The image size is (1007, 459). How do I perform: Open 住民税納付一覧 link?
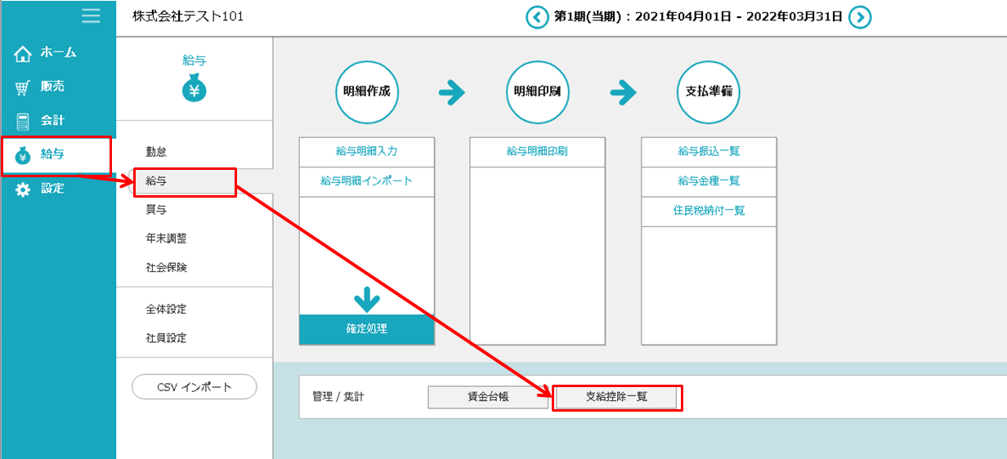(x=709, y=211)
